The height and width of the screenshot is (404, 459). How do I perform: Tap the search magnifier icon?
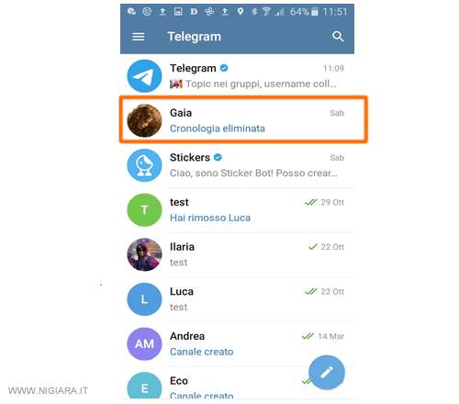(x=338, y=37)
